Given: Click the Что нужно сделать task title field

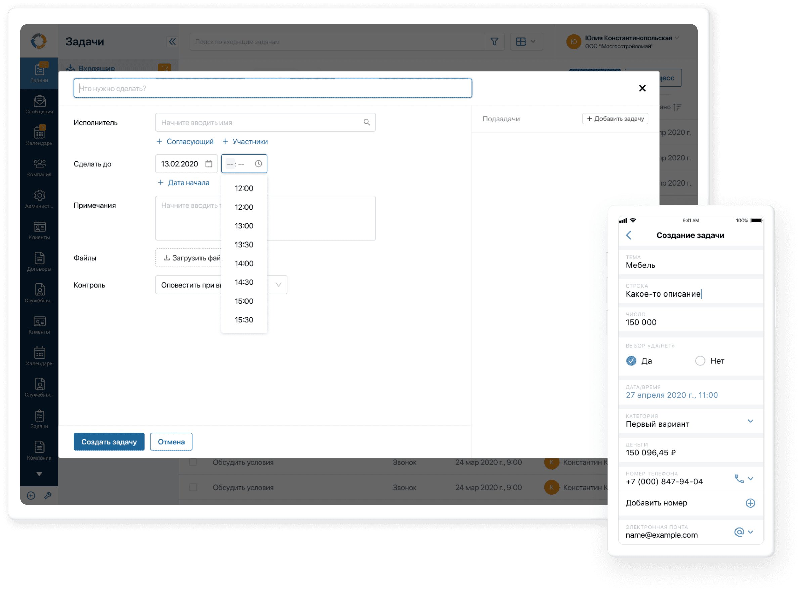Looking at the screenshot, I should pos(272,88).
